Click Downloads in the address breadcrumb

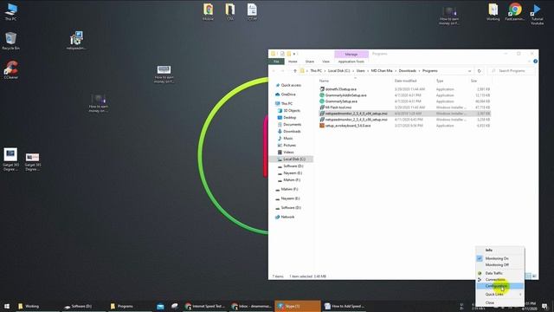coord(408,71)
